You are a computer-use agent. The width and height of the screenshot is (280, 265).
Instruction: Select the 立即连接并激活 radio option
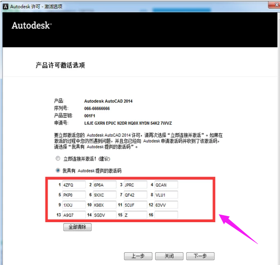(x=58, y=158)
